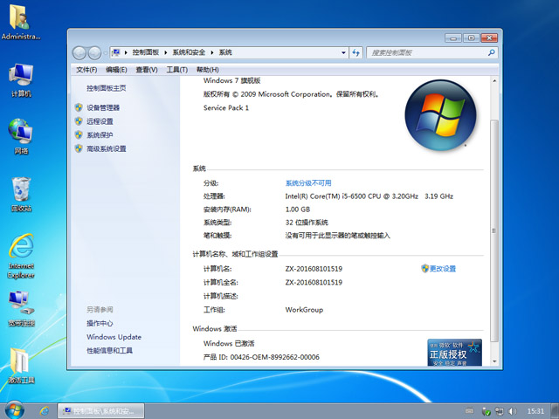The image size is (559, 419).
Task: Open 设备管理器 from the sidebar
Action: (103, 107)
